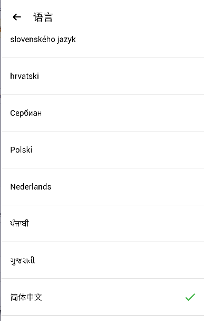Choose hrvatski as the language
This screenshot has height=321, width=204.
point(103,76)
